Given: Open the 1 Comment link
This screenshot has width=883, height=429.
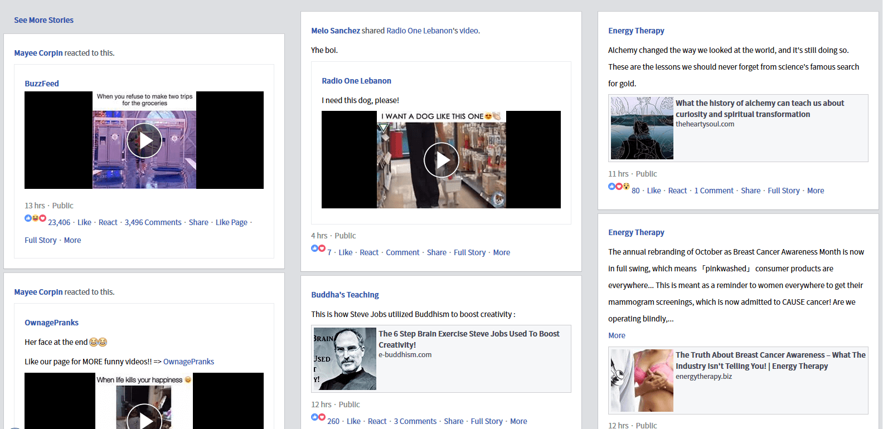Looking at the screenshot, I should coord(714,191).
